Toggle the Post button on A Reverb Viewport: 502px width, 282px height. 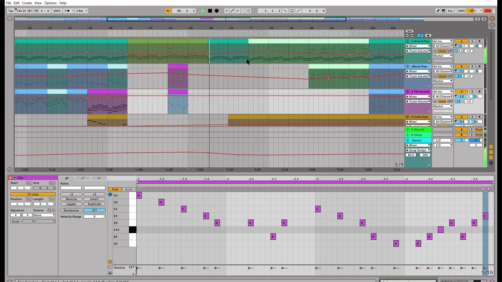tap(479, 130)
